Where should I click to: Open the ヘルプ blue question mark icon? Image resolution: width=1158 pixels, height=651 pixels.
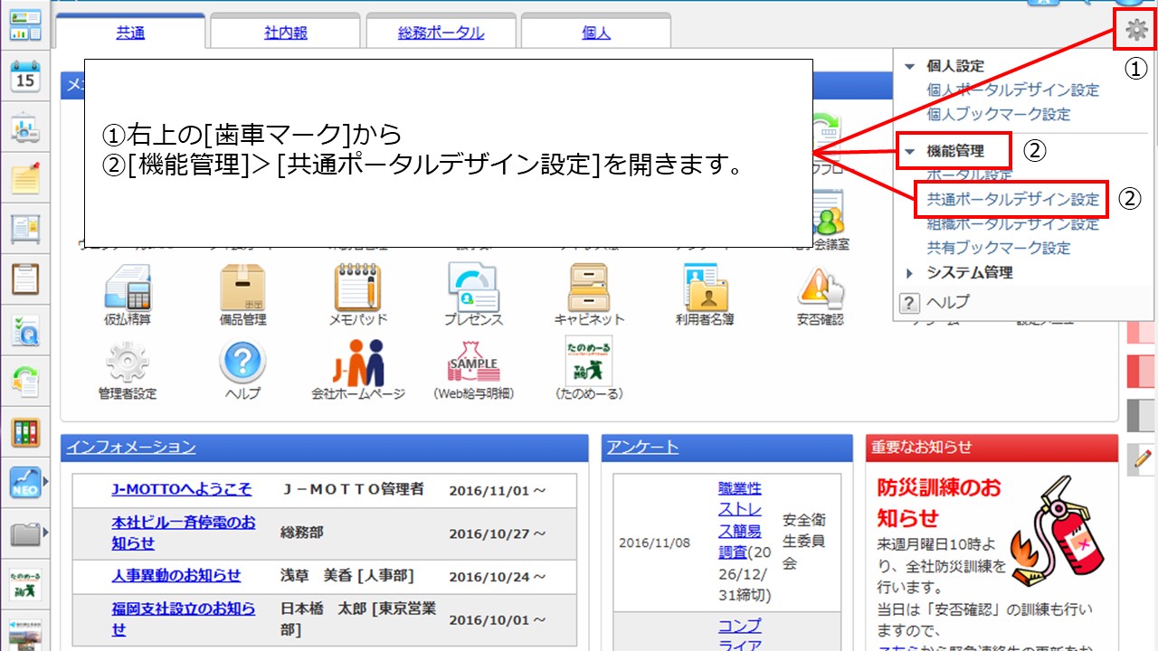pyautogui.click(x=242, y=362)
